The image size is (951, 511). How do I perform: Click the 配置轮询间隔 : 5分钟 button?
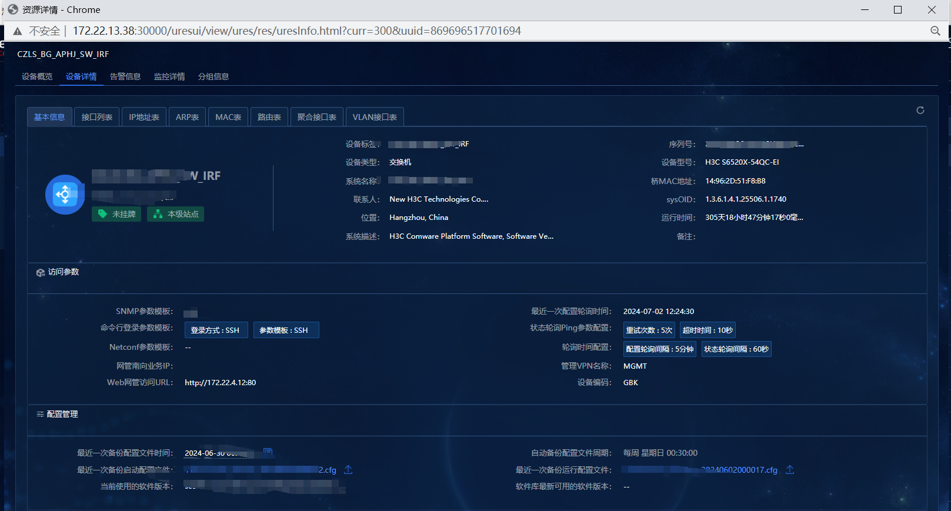(659, 349)
